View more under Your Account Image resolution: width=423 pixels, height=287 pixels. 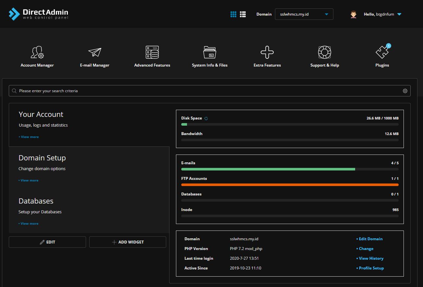pos(29,137)
